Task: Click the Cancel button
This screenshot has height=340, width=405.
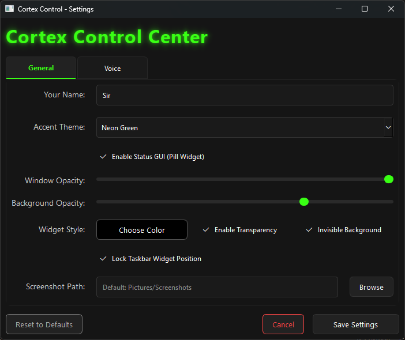Action: click(x=283, y=324)
